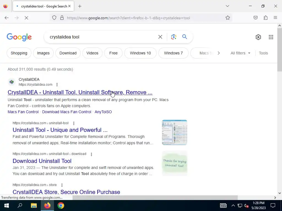The image size is (282, 211).
Task: Open the Extensions puzzle icon
Action: [265, 18]
